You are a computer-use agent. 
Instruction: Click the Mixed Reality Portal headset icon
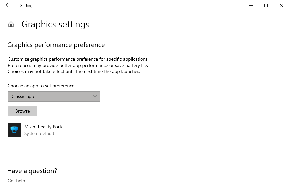coord(14,130)
